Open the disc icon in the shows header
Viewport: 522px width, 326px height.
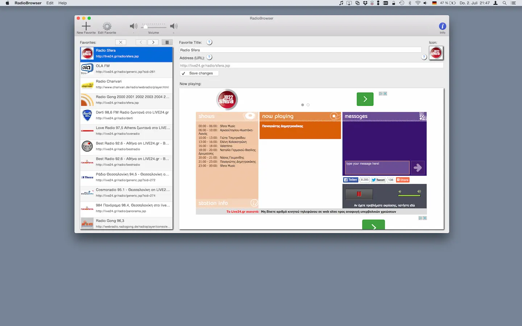click(x=249, y=116)
